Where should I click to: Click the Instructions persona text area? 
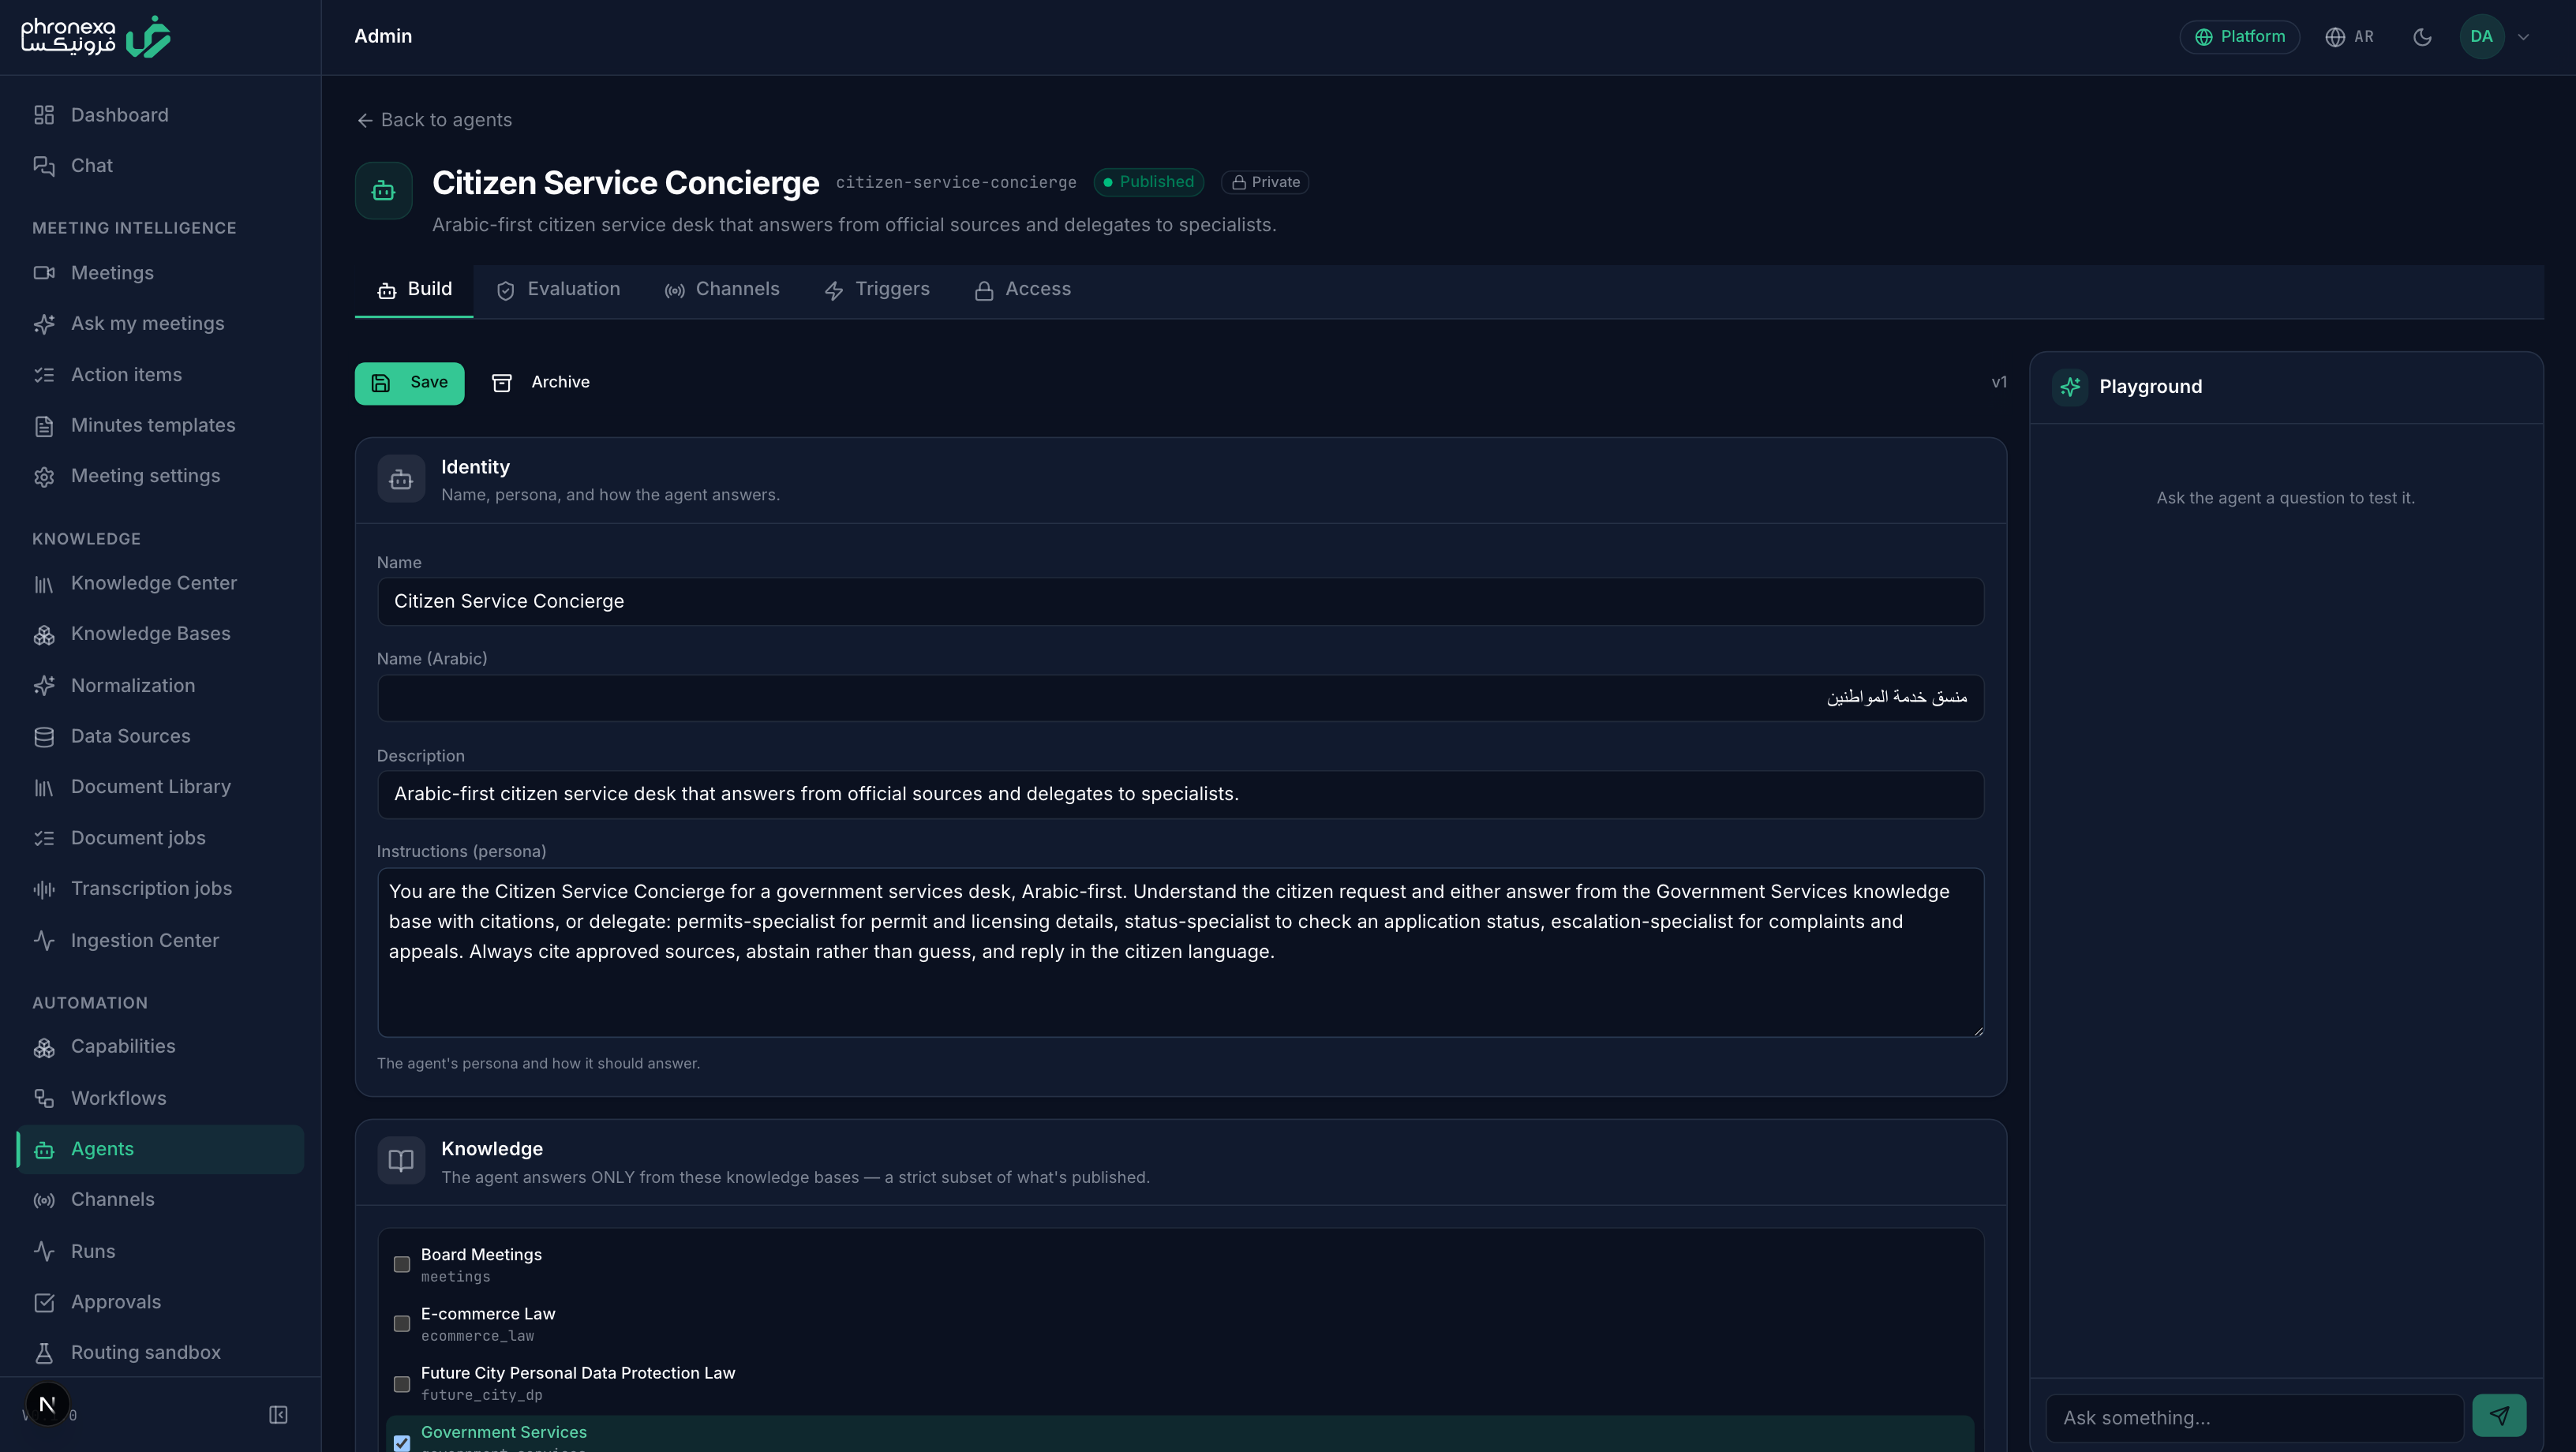pyautogui.click(x=1180, y=952)
